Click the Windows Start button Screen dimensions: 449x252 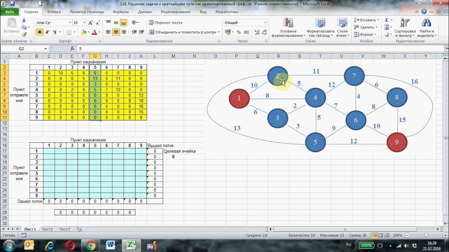pos(8,245)
